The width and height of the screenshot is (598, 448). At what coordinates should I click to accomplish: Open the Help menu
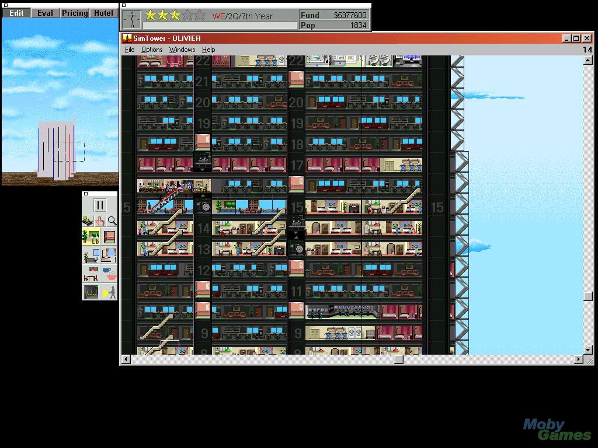coord(208,50)
